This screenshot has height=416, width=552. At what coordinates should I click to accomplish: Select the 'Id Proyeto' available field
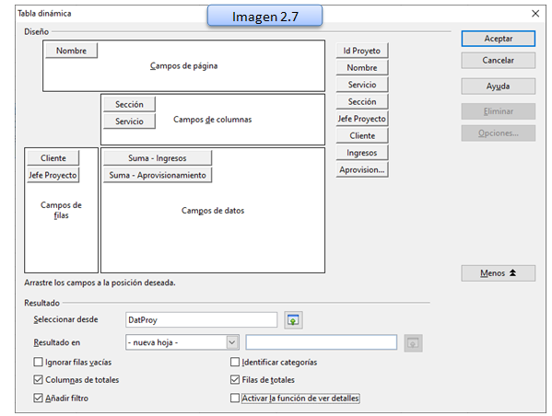(362, 51)
